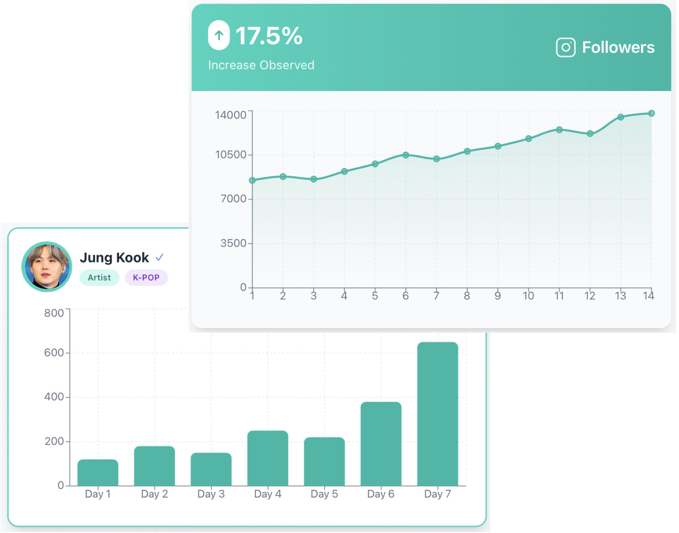Screen dimensions: 679x533
Task: Click the Followers heading
Action: pyautogui.click(x=618, y=48)
